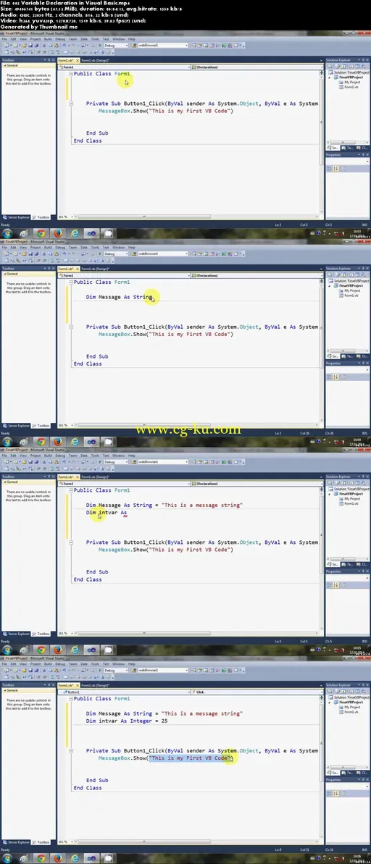Click the Ready status text in third frame
The image size is (371, 864).
5,642
